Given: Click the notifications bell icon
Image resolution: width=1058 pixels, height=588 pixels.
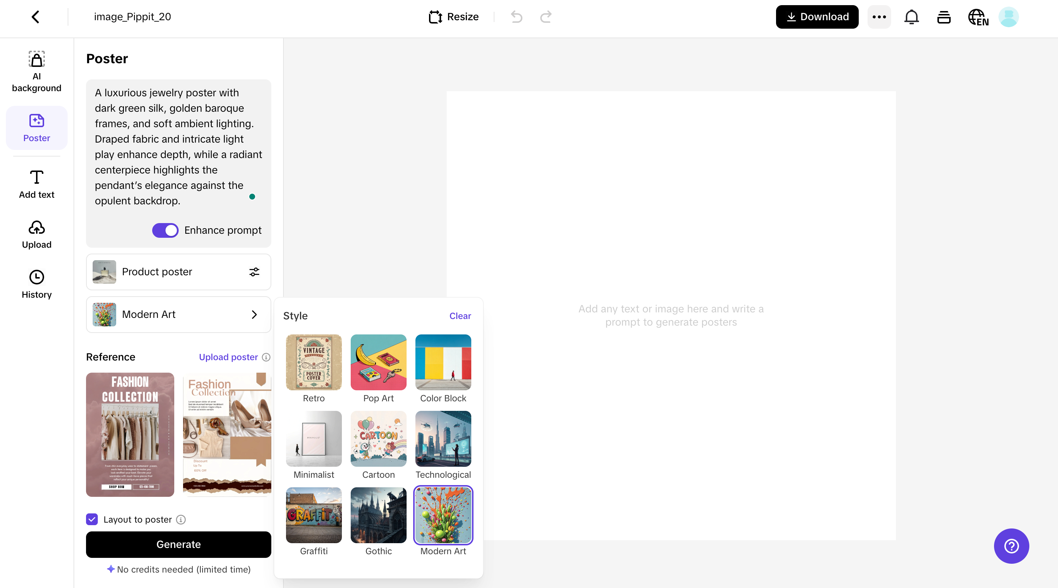Looking at the screenshot, I should (911, 17).
